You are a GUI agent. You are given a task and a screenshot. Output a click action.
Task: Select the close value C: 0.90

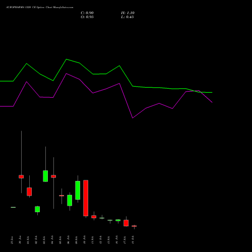point(87,13)
